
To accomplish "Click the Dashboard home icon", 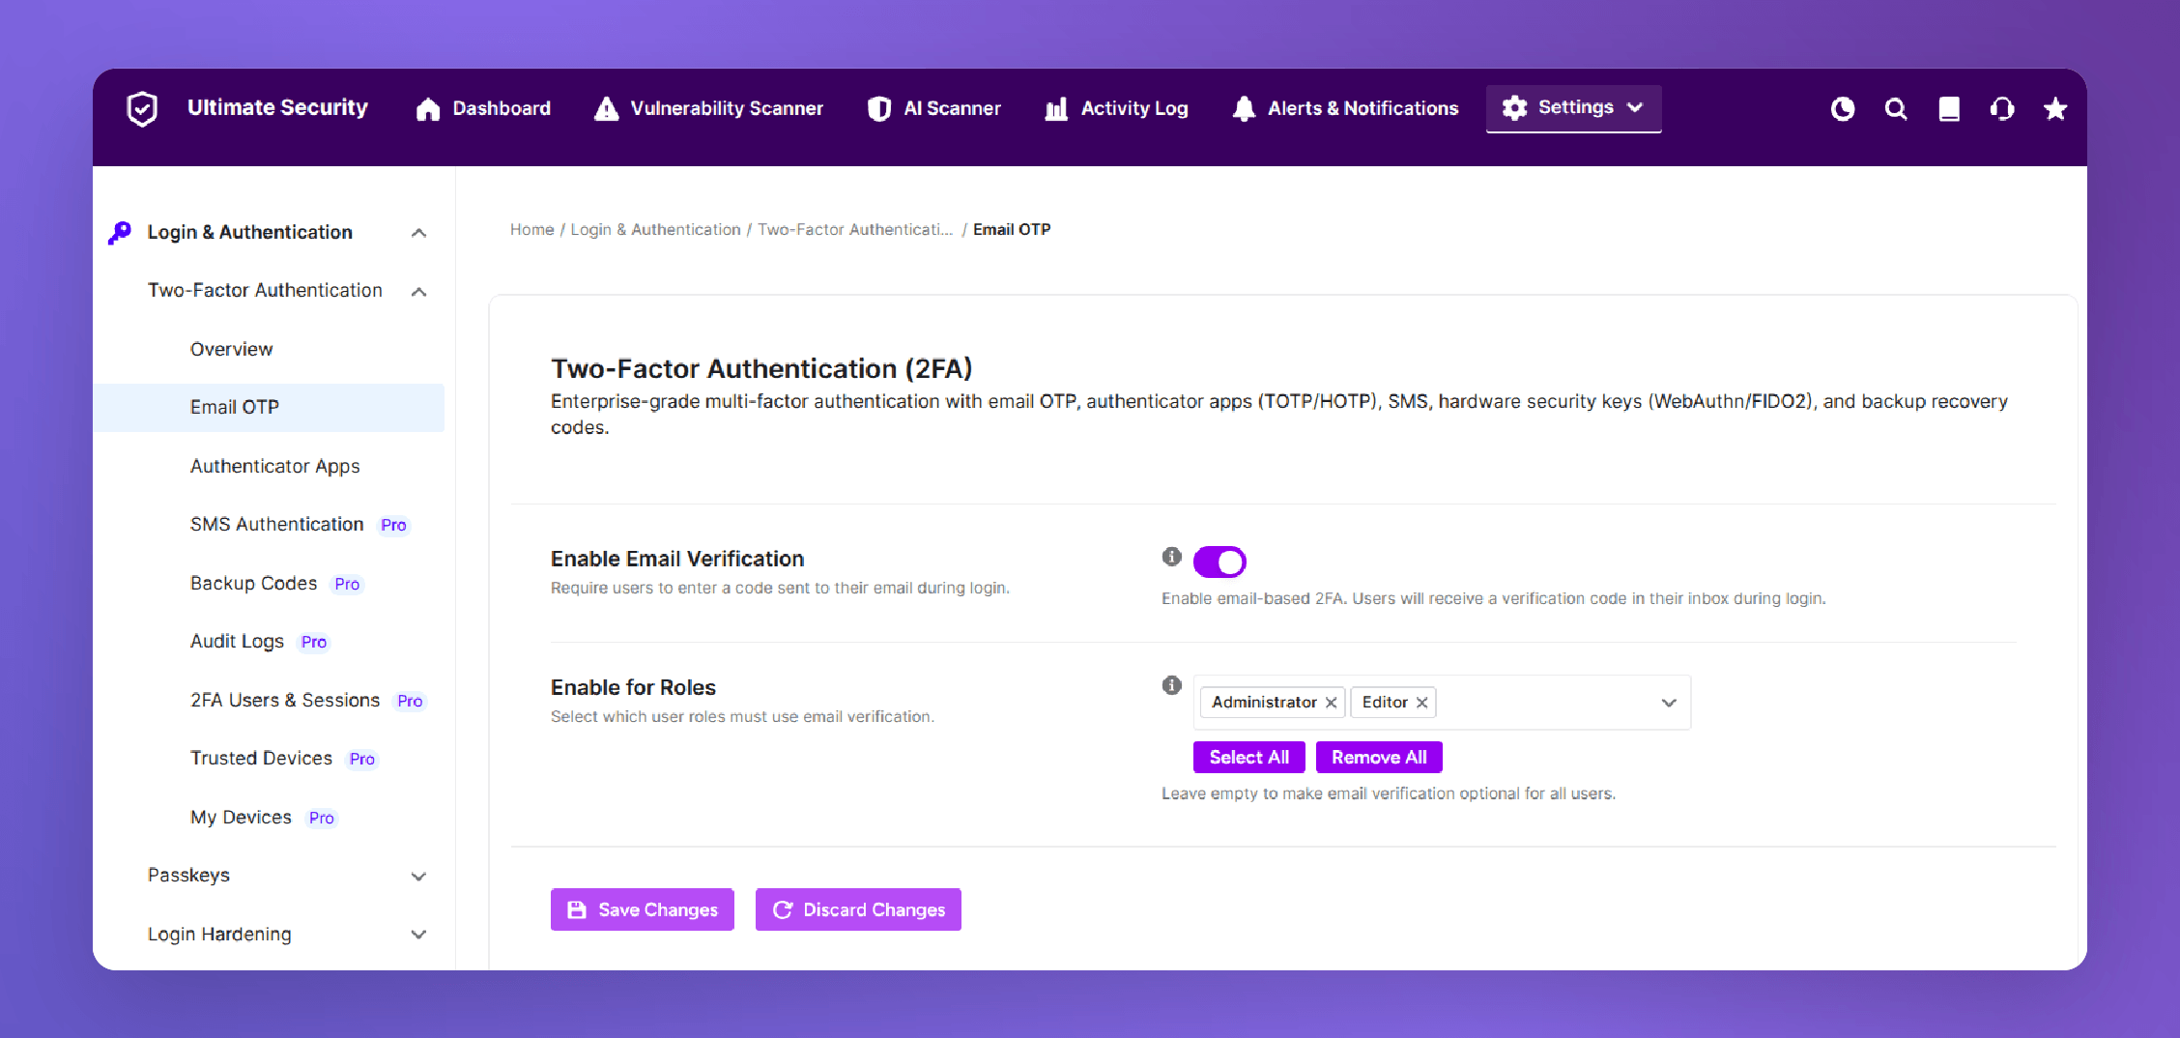I will point(428,109).
